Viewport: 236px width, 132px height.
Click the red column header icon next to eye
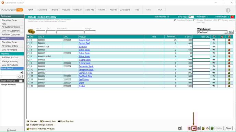tap(222, 37)
